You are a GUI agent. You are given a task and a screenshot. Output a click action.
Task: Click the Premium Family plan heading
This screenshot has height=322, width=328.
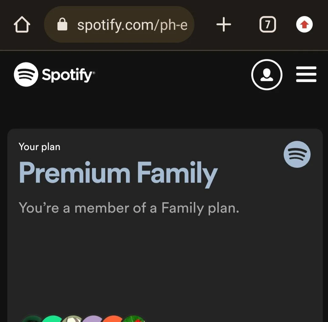click(x=118, y=174)
